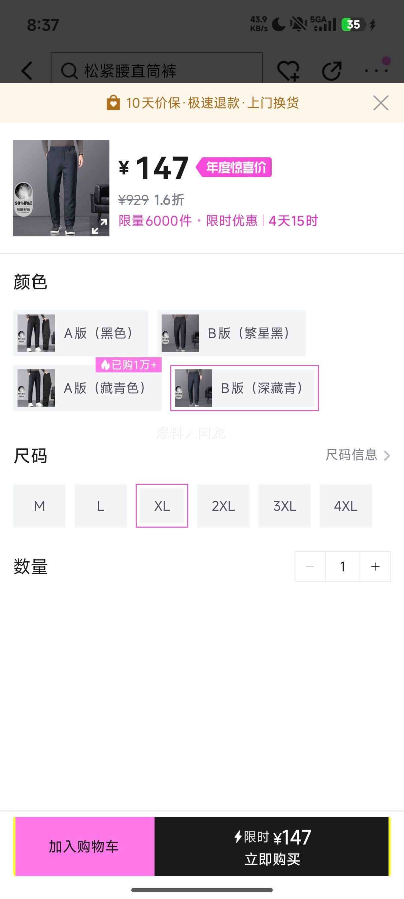This screenshot has width=404, height=899.
Task: Tap 加入购物车 button
Action: pos(84,846)
